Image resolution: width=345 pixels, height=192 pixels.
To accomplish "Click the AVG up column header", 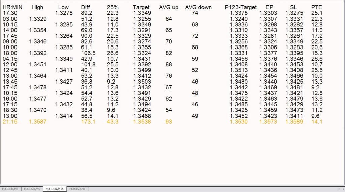I will coord(168,7).
